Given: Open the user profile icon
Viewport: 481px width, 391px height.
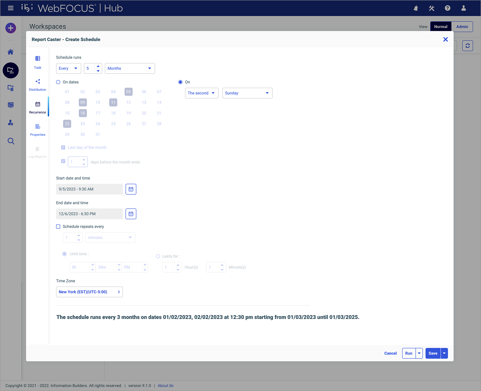Looking at the screenshot, I should point(464,8).
